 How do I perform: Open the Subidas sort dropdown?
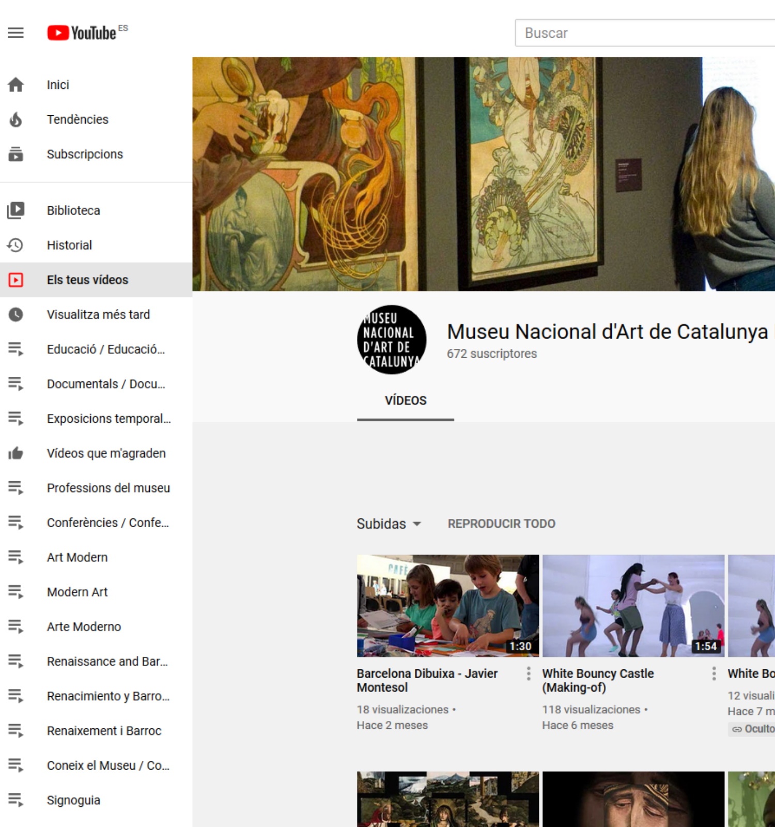[389, 524]
